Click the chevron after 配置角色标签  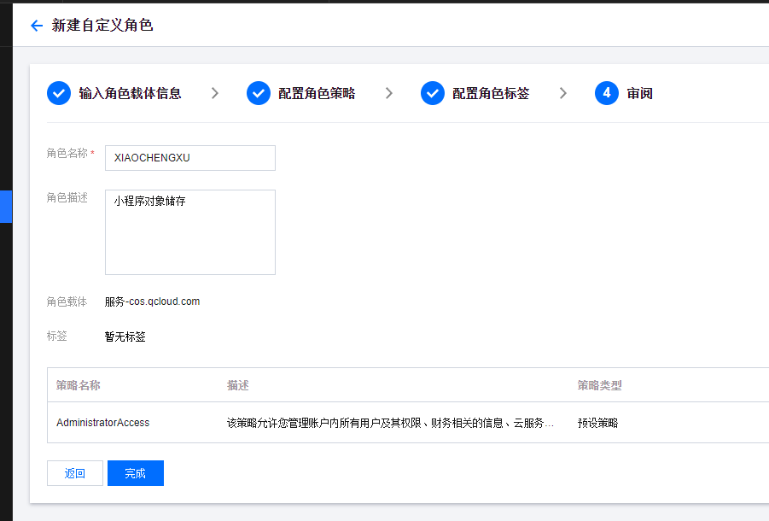coord(563,93)
